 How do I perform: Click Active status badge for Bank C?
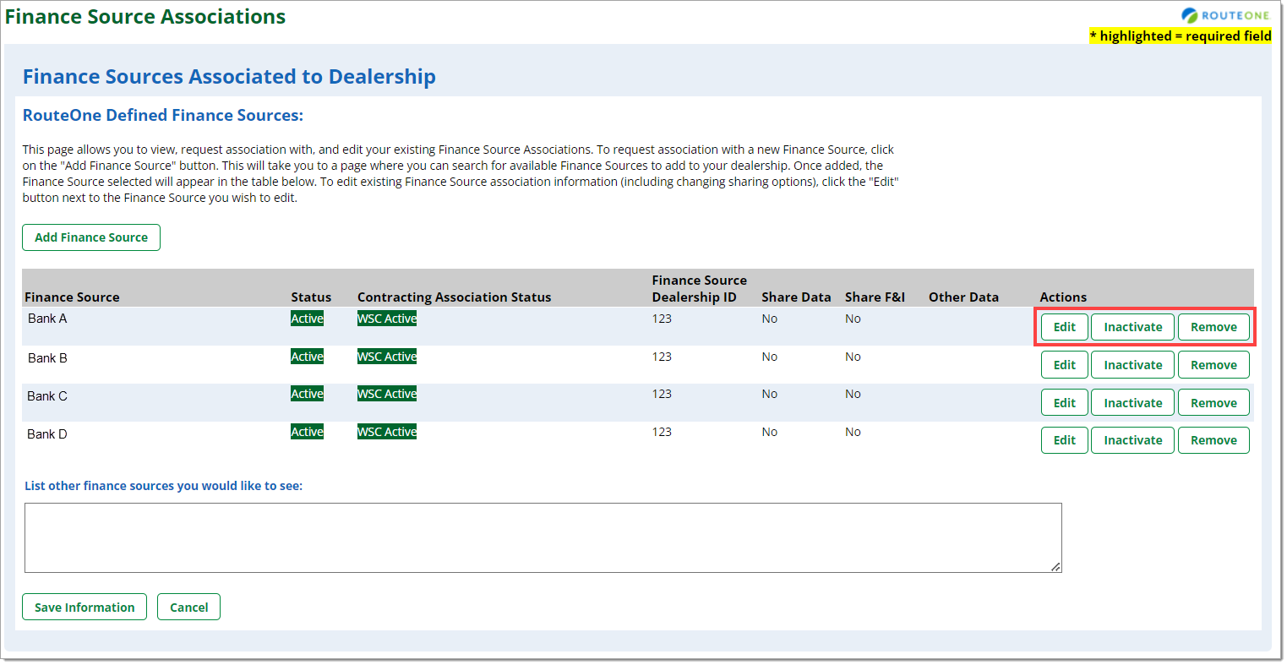(x=307, y=394)
